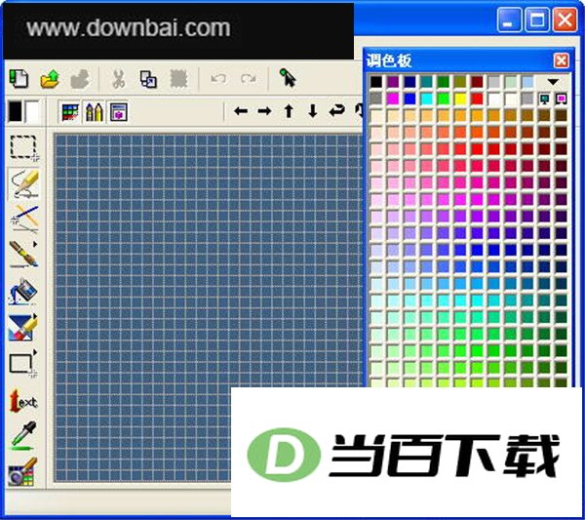Cut selection with the scissors icon

118,79
